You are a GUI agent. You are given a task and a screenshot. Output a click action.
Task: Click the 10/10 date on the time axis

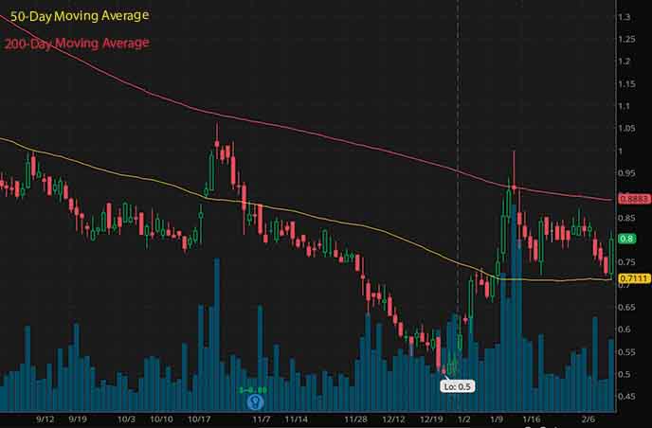[x=161, y=419]
